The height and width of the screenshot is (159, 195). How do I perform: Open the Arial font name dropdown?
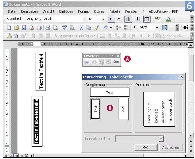pyautogui.click(x=85, y=19)
